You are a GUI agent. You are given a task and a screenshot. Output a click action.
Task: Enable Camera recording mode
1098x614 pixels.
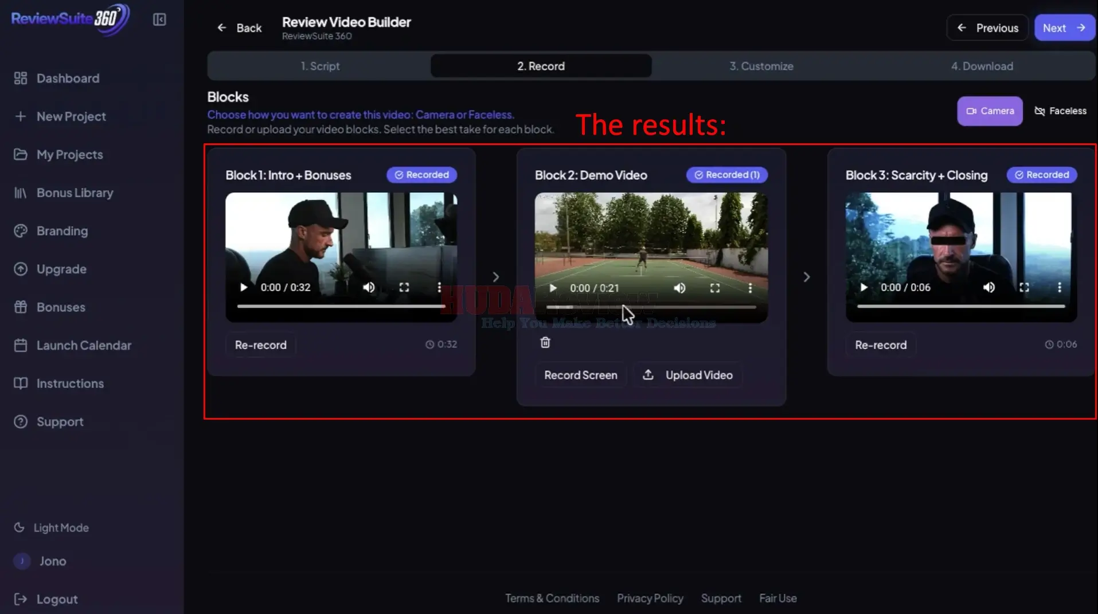pos(989,111)
